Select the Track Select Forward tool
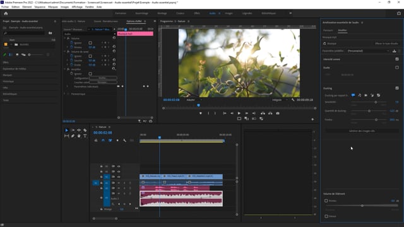Viewport: 404px width, 227px height. coord(73,131)
